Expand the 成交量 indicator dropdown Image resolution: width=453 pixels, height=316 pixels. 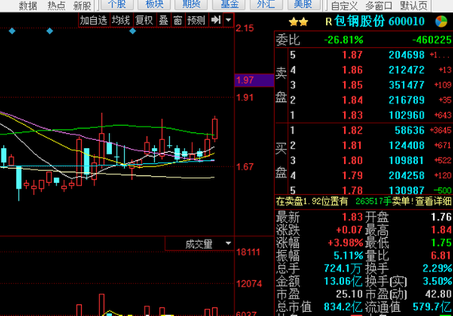228,244
